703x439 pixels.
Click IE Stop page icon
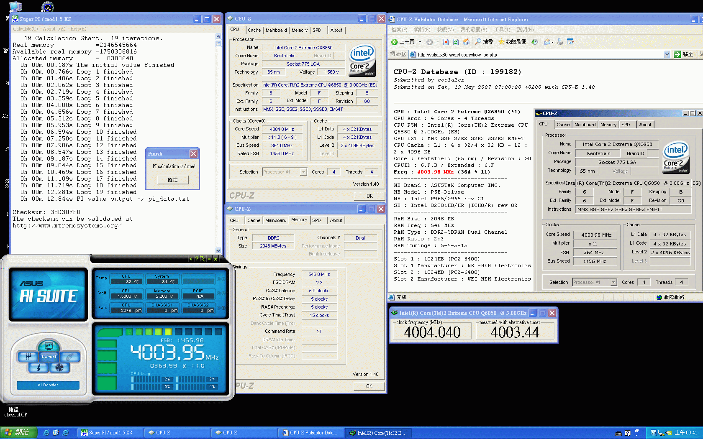point(446,42)
